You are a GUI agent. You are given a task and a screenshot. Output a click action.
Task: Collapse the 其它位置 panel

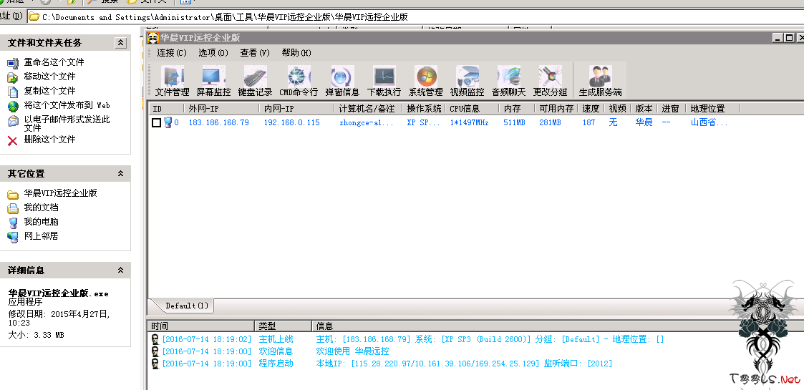(120, 174)
